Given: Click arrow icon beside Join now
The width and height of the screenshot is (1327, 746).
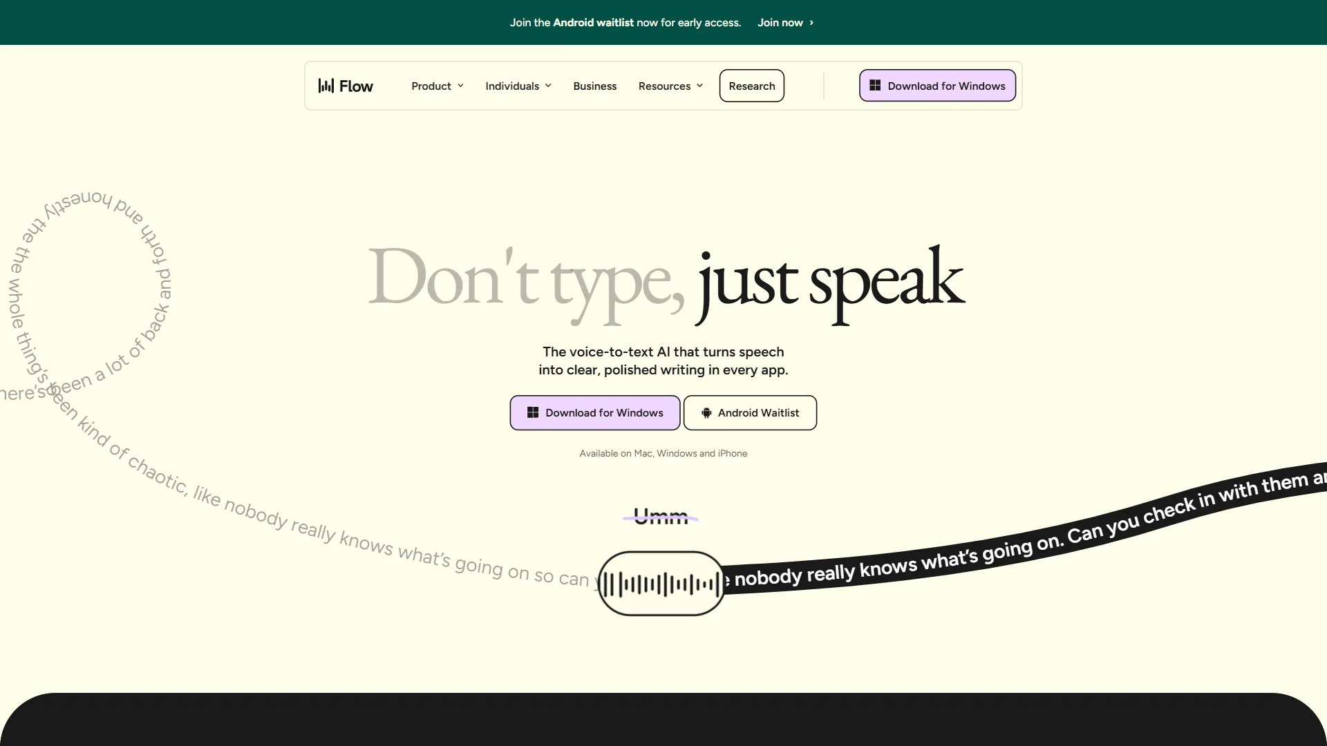Looking at the screenshot, I should click(x=811, y=23).
